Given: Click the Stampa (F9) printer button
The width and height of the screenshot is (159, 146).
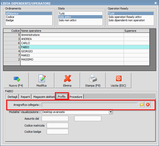Looking at the screenshot, I should (x=93, y=80).
